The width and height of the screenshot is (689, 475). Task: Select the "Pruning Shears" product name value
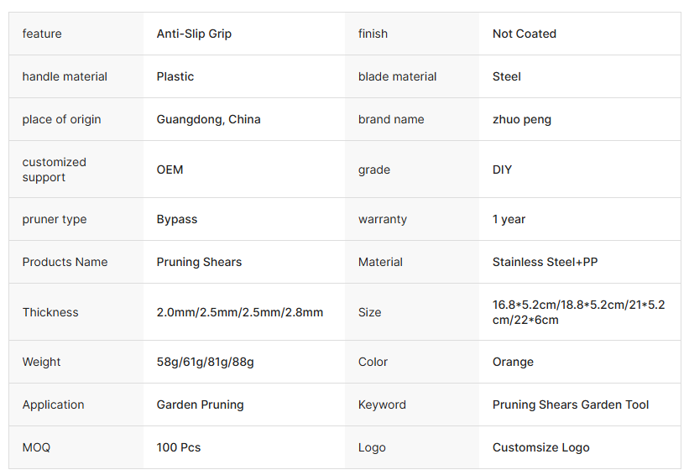(199, 262)
